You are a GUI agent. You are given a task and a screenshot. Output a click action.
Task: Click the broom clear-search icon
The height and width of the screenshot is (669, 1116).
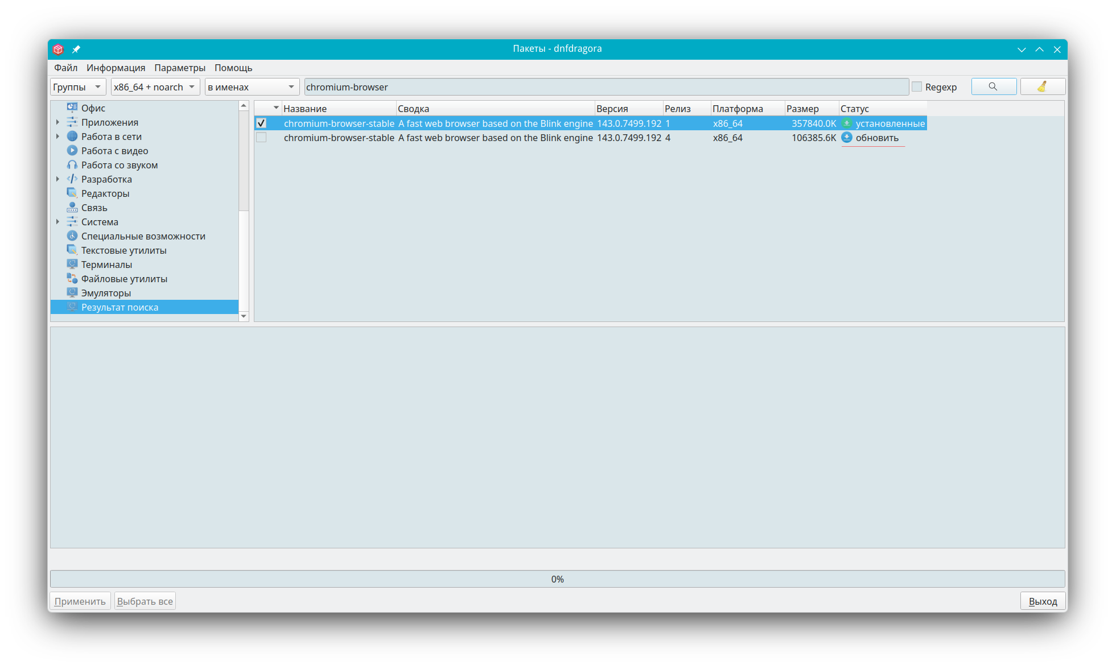(x=1042, y=86)
